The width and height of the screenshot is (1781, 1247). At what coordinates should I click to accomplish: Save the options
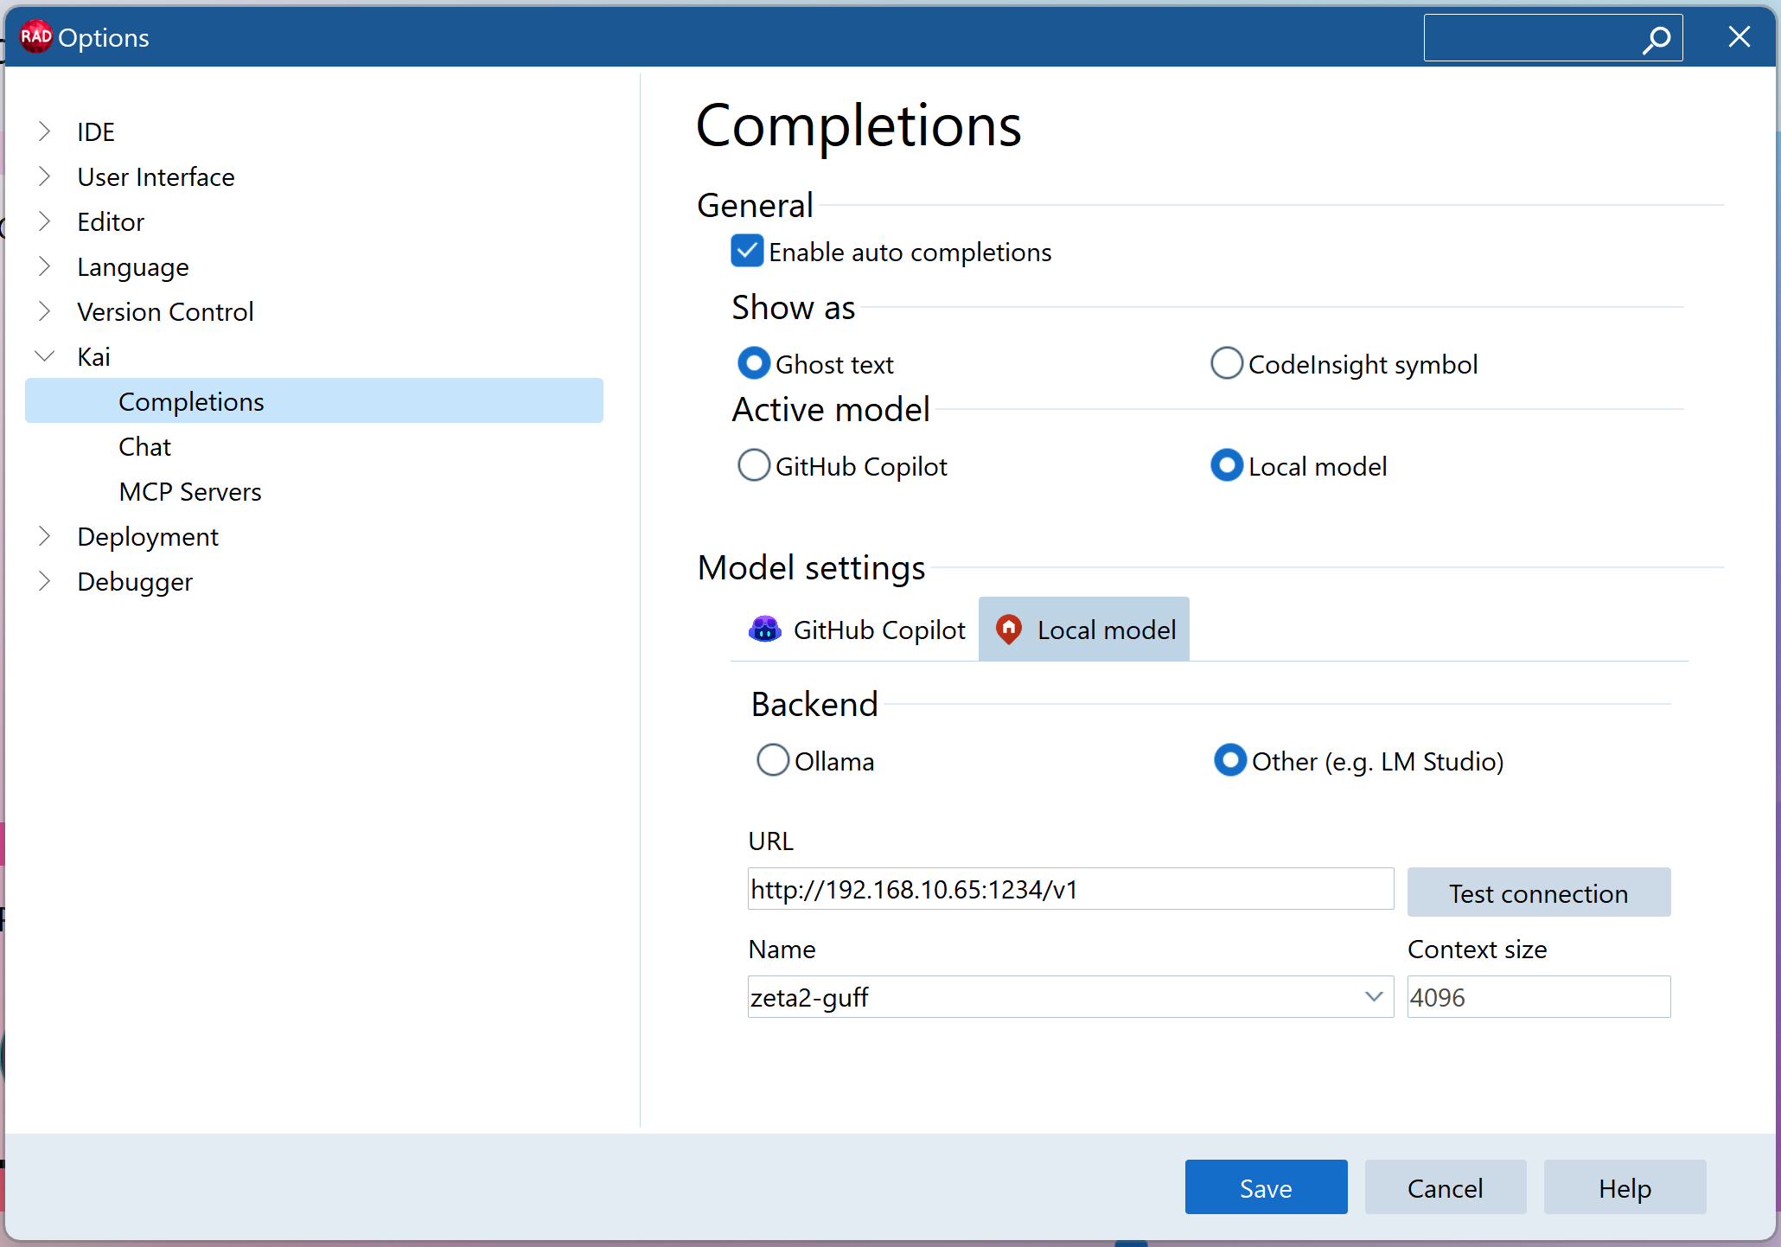click(x=1266, y=1187)
